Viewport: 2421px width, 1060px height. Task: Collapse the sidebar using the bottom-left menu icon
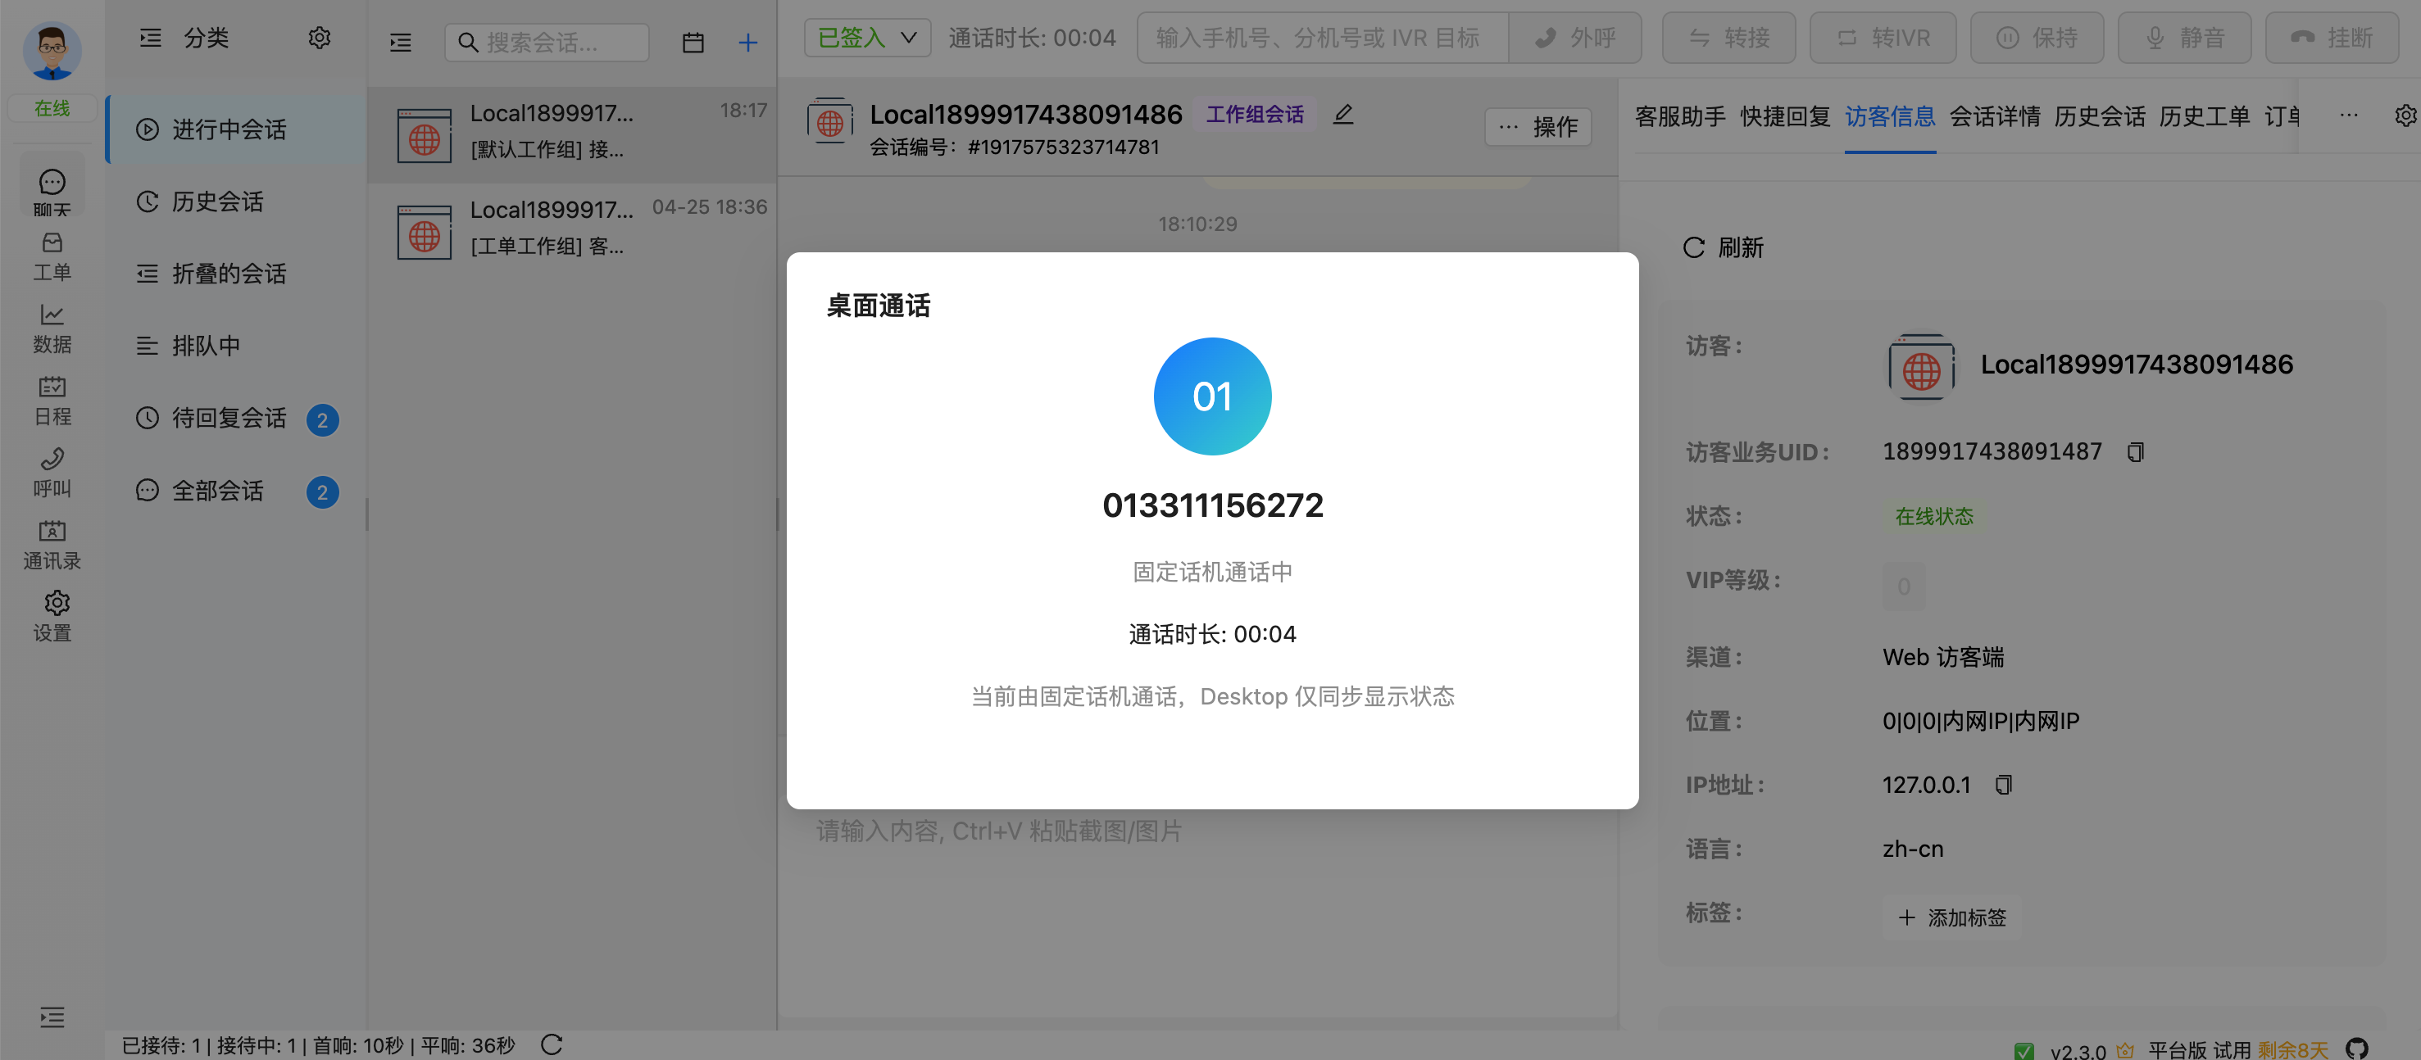[x=52, y=1016]
